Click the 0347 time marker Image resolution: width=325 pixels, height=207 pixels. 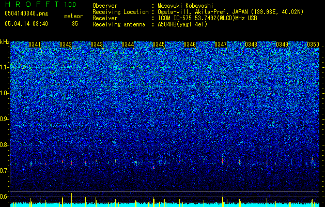pos(221,45)
